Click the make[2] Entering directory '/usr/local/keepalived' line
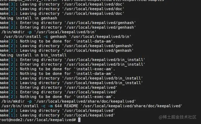201x124 pixels. (59, 92)
